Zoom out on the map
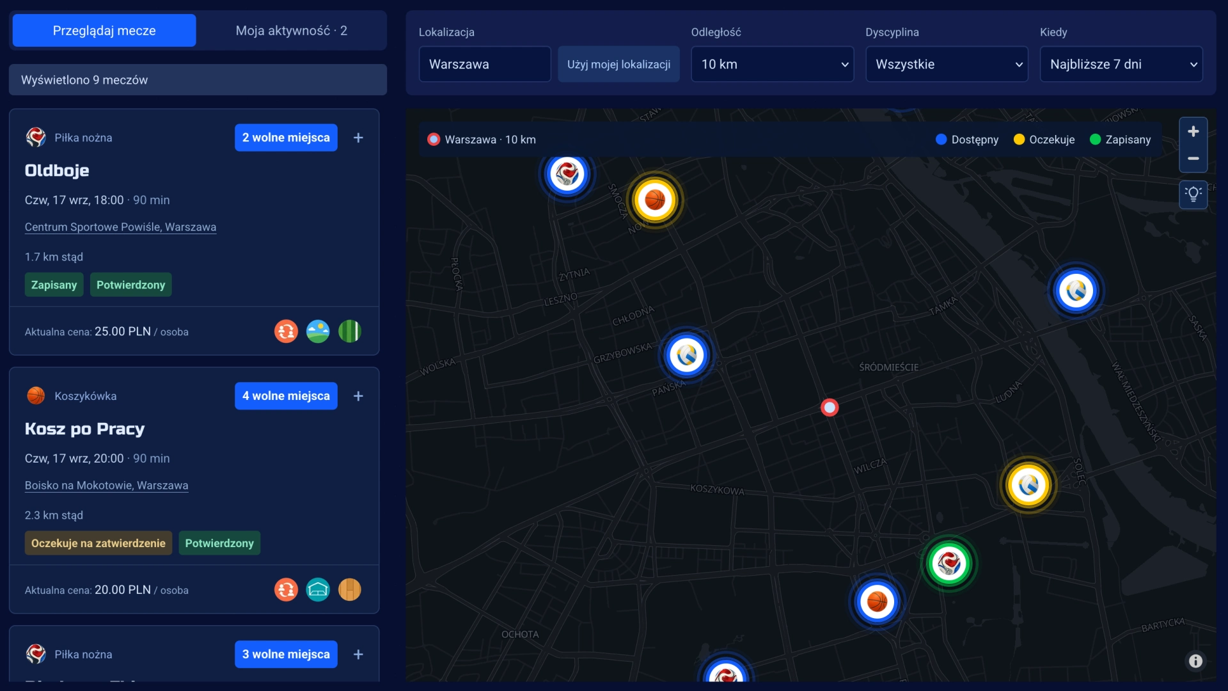This screenshot has height=691, width=1228. coord(1193,158)
